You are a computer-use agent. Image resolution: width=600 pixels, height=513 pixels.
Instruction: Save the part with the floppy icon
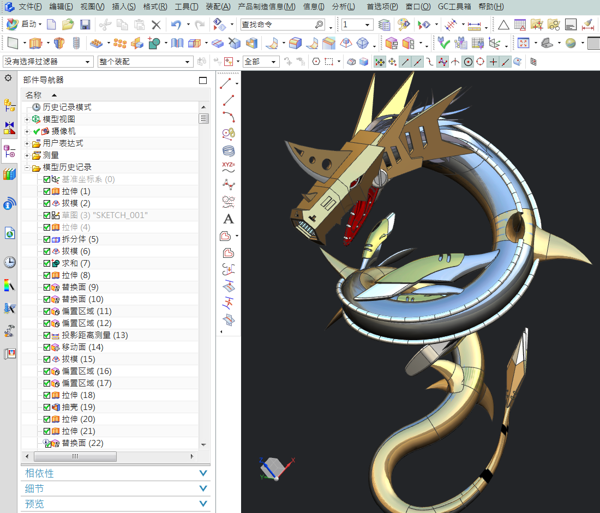click(85, 25)
